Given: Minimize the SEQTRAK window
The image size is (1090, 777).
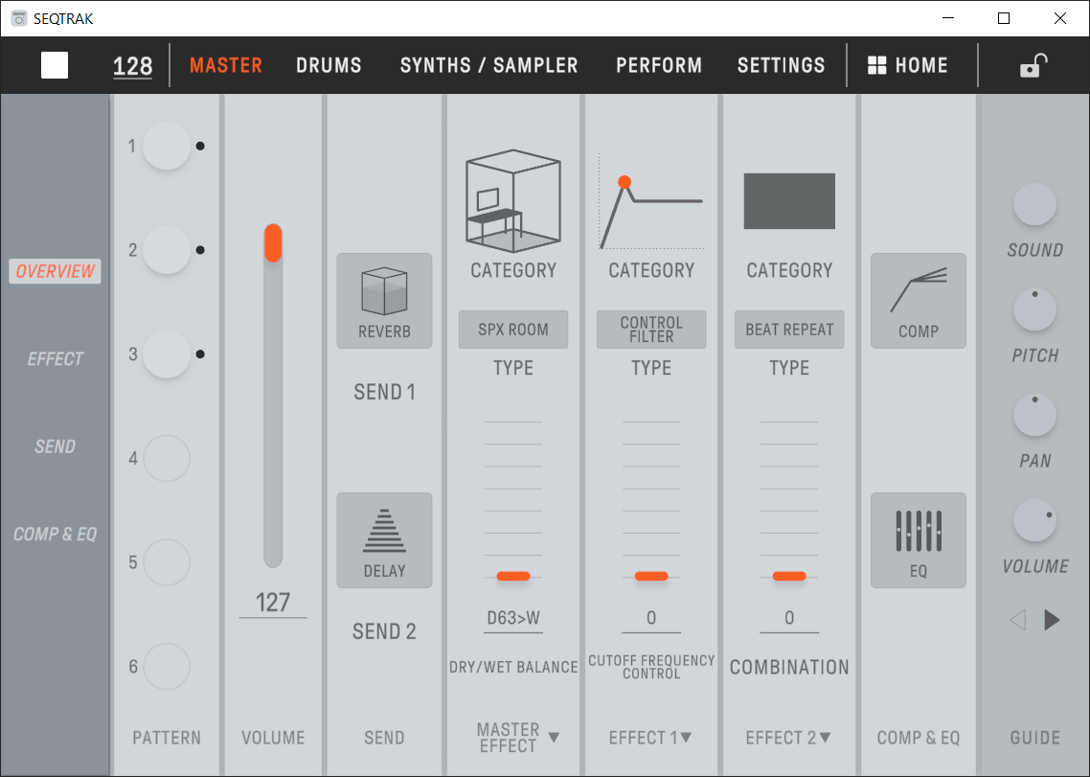Looking at the screenshot, I should pyautogui.click(x=947, y=18).
